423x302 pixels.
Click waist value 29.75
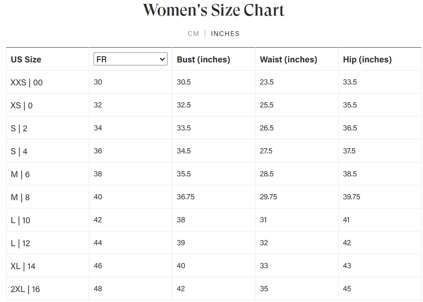tap(268, 196)
